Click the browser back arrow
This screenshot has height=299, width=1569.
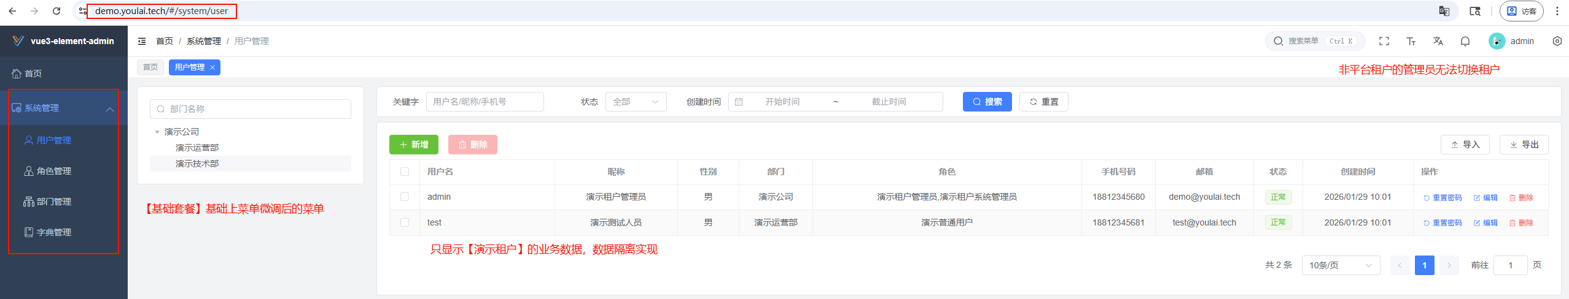tap(12, 11)
